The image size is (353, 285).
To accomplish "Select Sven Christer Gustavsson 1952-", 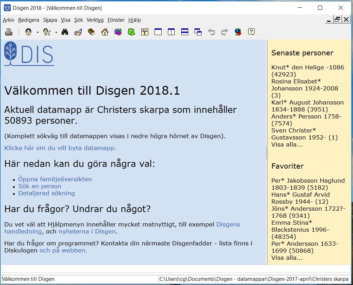I will (305, 134).
